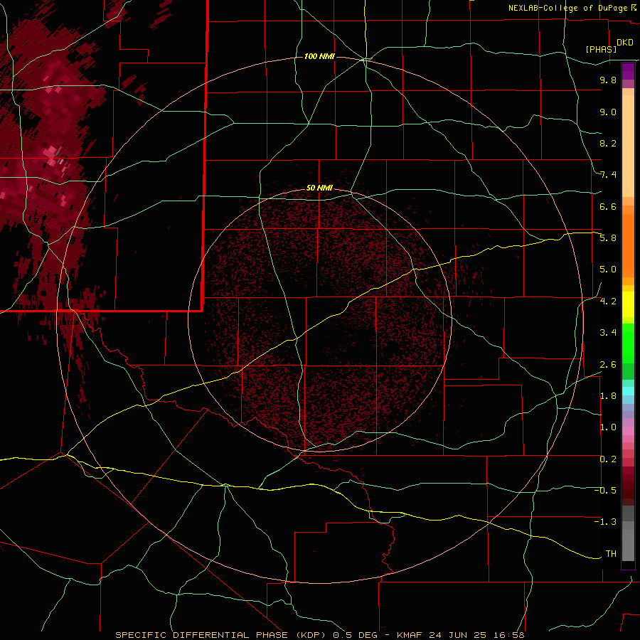Click the 1.8 value on the color scale
640x640 pixels.
608,396
